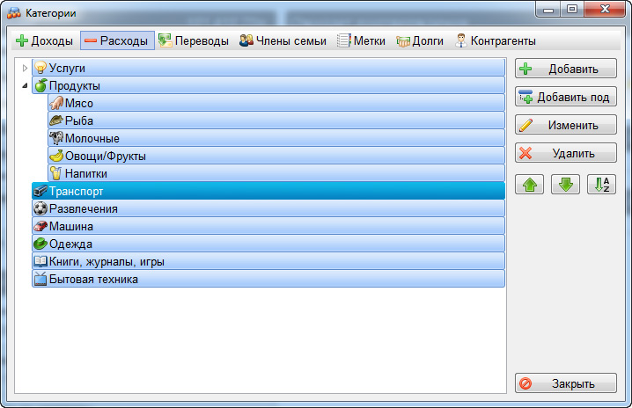Click the green move down arrow icon

pyautogui.click(x=565, y=185)
